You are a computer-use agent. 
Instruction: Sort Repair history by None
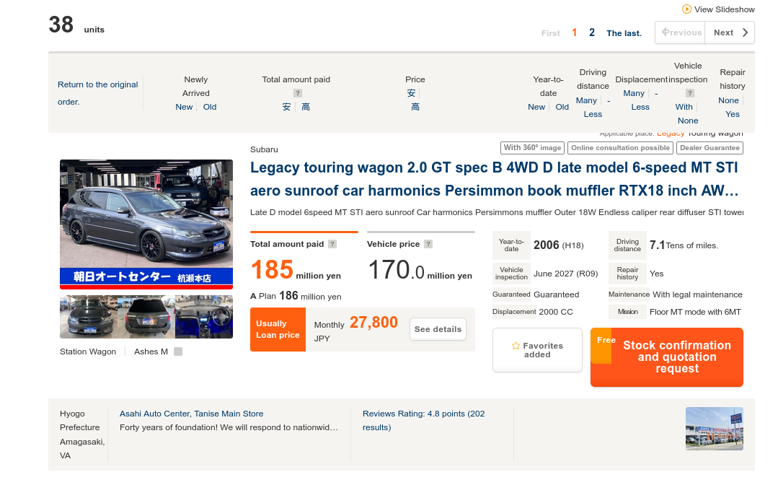[x=728, y=100]
